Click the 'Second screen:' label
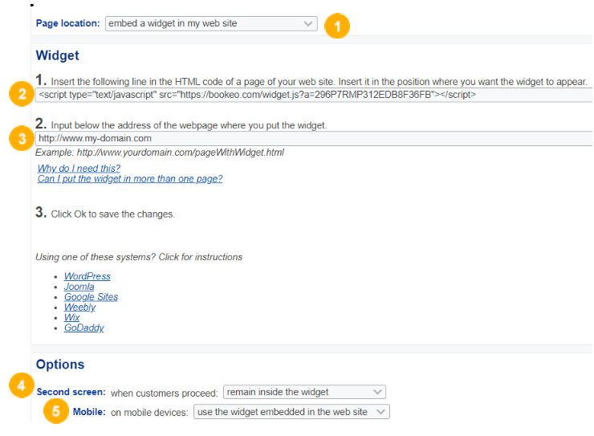The width and height of the screenshot is (594, 436). pyautogui.click(x=71, y=392)
